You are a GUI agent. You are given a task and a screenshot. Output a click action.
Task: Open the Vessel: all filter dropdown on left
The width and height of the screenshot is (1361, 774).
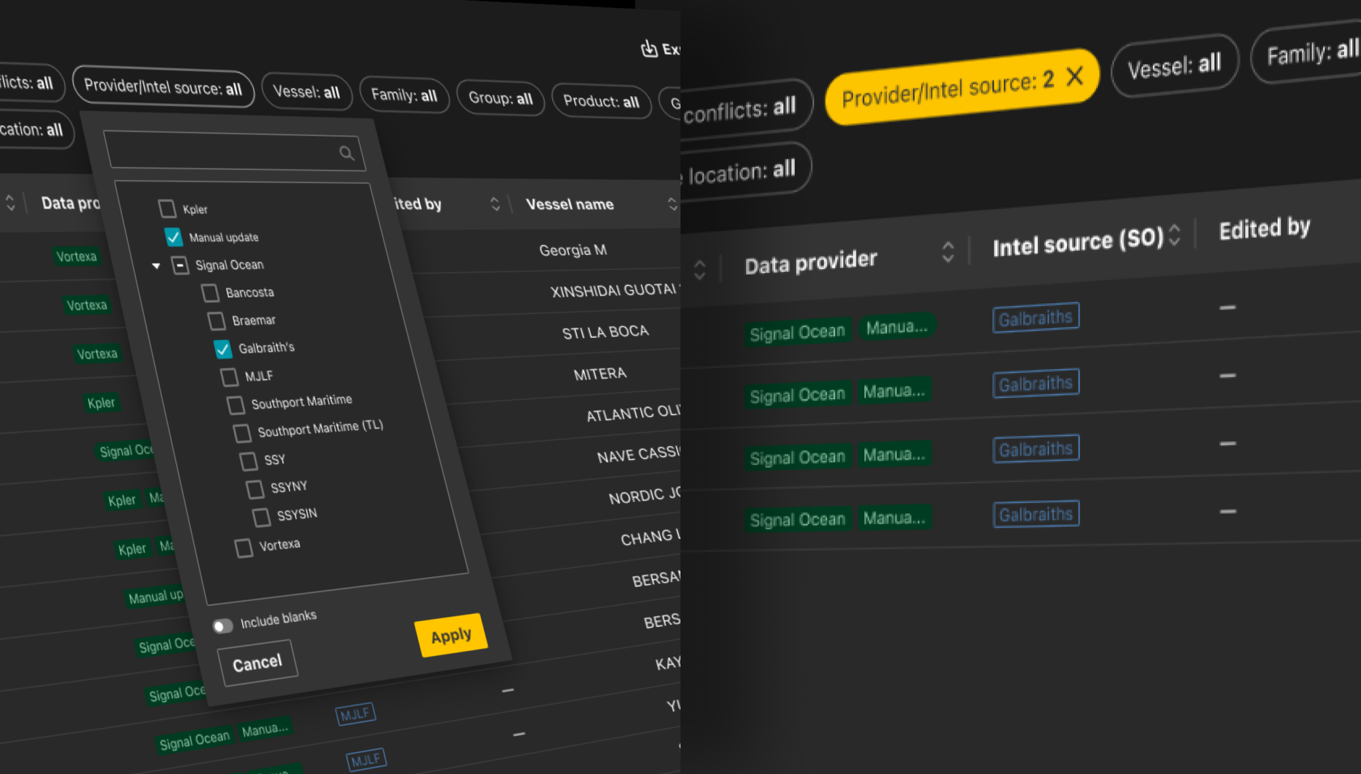point(306,93)
